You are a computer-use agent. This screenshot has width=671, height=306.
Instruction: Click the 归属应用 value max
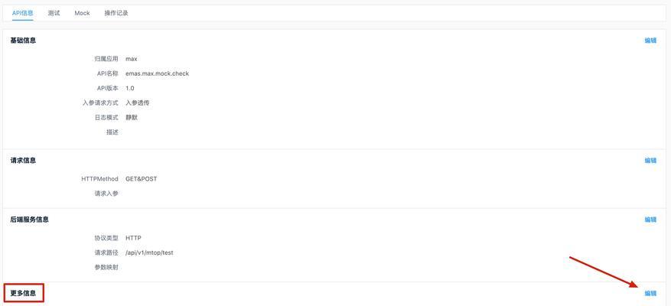132,59
